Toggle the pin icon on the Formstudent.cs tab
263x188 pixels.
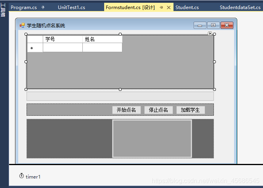pos(161,8)
